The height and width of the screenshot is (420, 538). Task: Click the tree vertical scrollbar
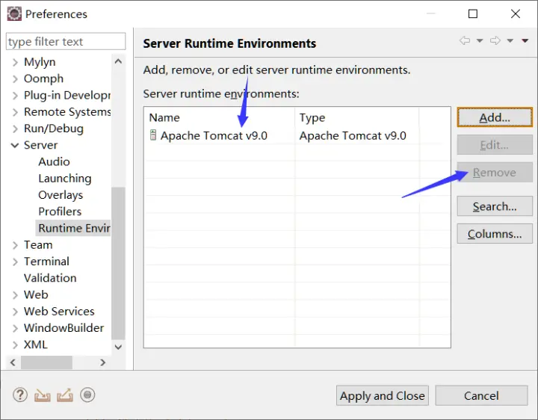[118, 262]
